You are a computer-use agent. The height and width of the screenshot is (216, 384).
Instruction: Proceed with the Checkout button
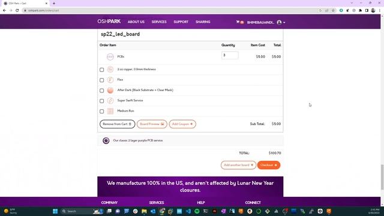269,165
